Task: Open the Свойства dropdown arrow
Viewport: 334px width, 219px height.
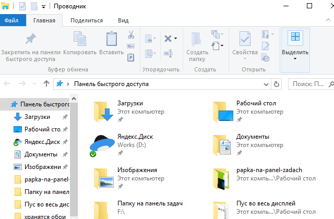Action: pos(245,59)
